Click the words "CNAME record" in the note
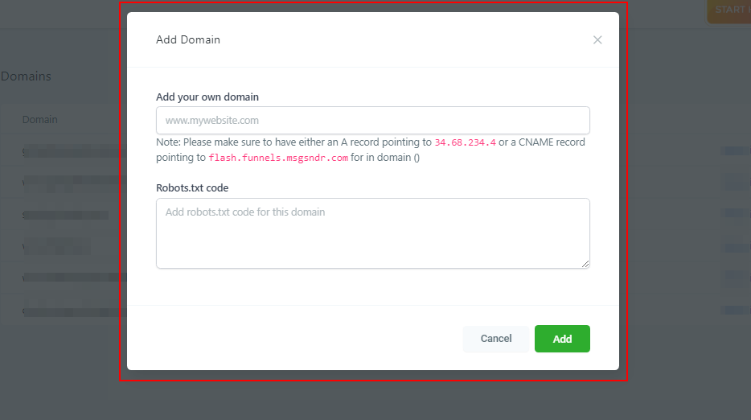The height and width of the screenshot is (420, 751). (x=553, y=142)
